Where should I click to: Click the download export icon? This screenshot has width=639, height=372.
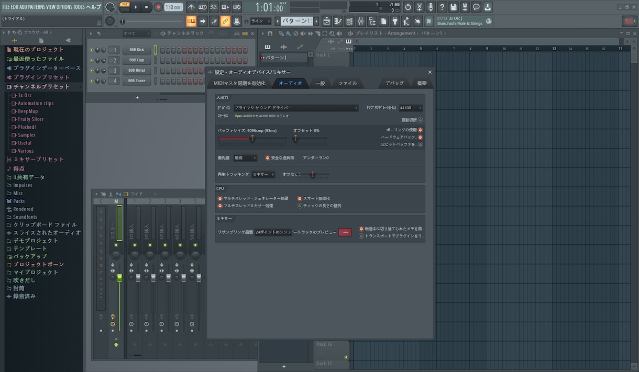(x=488, y=7)
